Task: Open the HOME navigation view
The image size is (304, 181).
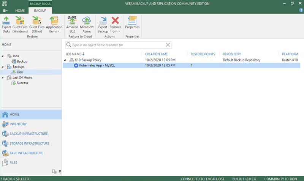Action: click(x=31, y=115)
